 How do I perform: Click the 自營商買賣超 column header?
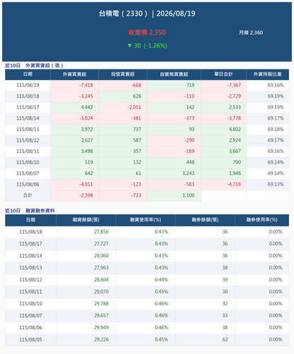pos(174,74)
